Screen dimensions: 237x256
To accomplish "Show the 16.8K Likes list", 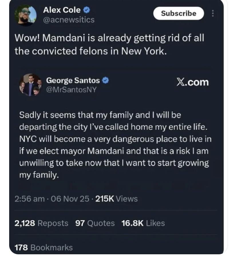I will (x=143, y=223).
